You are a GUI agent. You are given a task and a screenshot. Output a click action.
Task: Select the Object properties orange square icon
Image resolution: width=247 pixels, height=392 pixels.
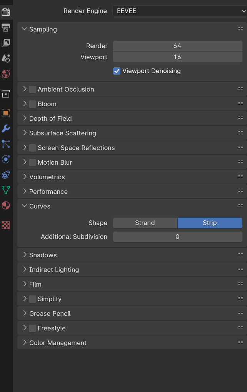(6, 113)
